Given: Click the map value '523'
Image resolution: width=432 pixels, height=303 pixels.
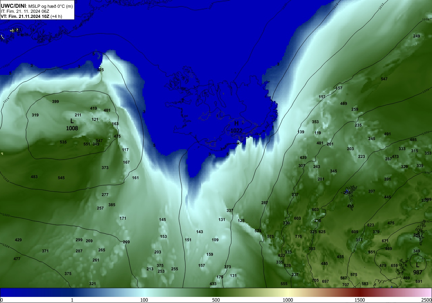Looking at the screenshot, I should click(x=258, y=231).
